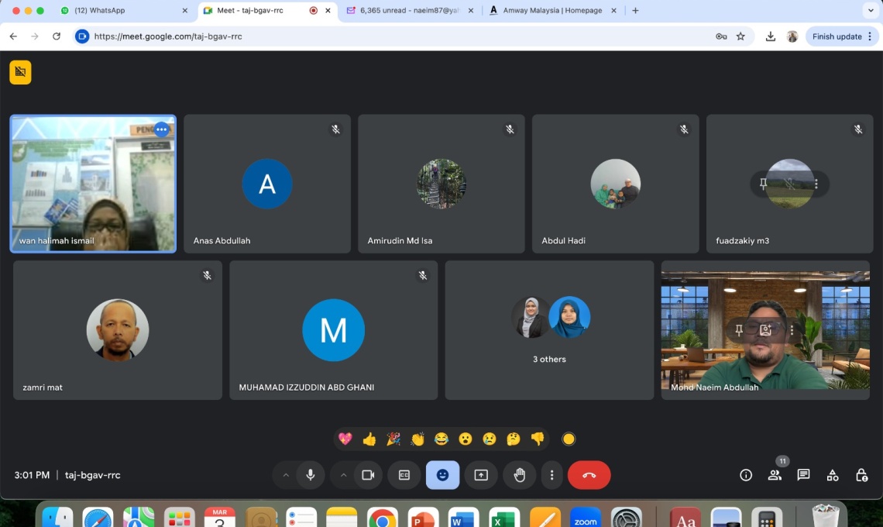Send the clapping hands reaction
Image resolution: width=883 pixels, height=527 pixels.
(x=417, y=439)
